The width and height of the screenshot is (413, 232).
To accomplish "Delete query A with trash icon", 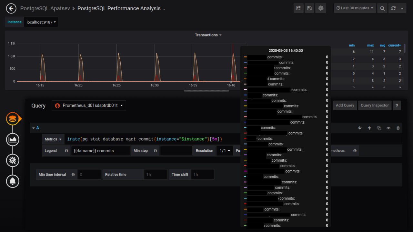I will pyautogui.click(x=398, y=128).
